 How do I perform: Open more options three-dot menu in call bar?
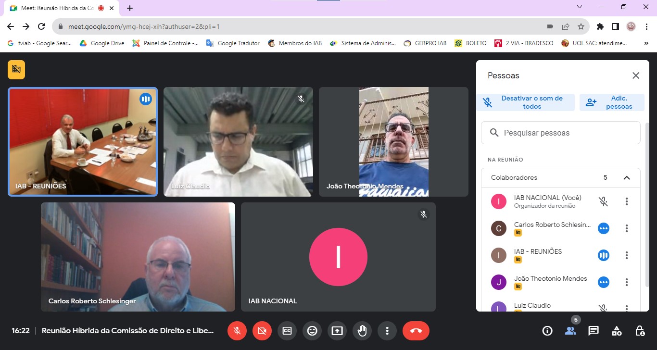[387, 331]
